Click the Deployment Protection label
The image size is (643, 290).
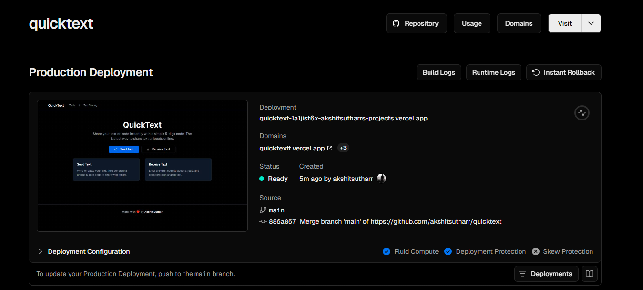pos(491,251)
